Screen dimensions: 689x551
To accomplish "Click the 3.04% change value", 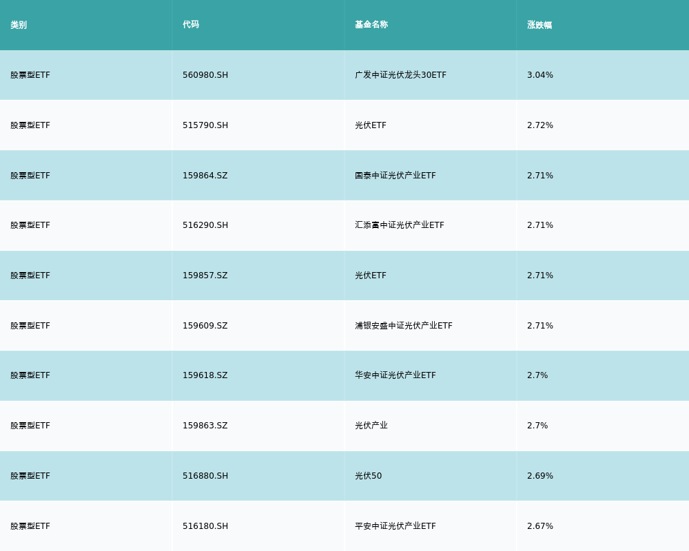I will [x=540, y=75].
